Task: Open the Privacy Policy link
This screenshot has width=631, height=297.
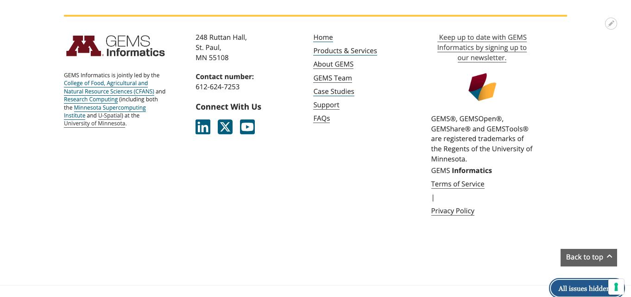Action: coord(453,211)
